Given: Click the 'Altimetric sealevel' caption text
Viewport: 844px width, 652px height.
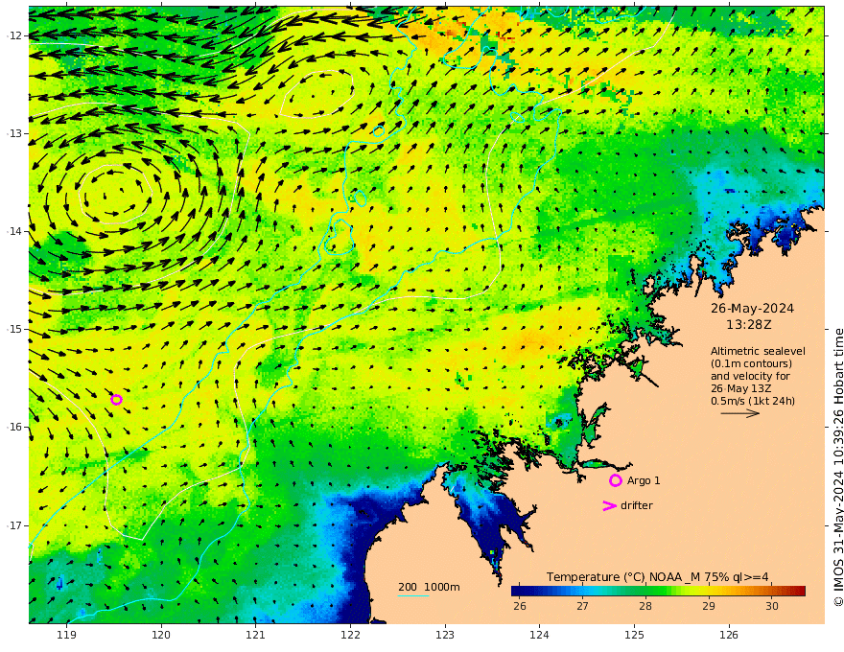Looking at the screenshot, I should tap(758, 351).
